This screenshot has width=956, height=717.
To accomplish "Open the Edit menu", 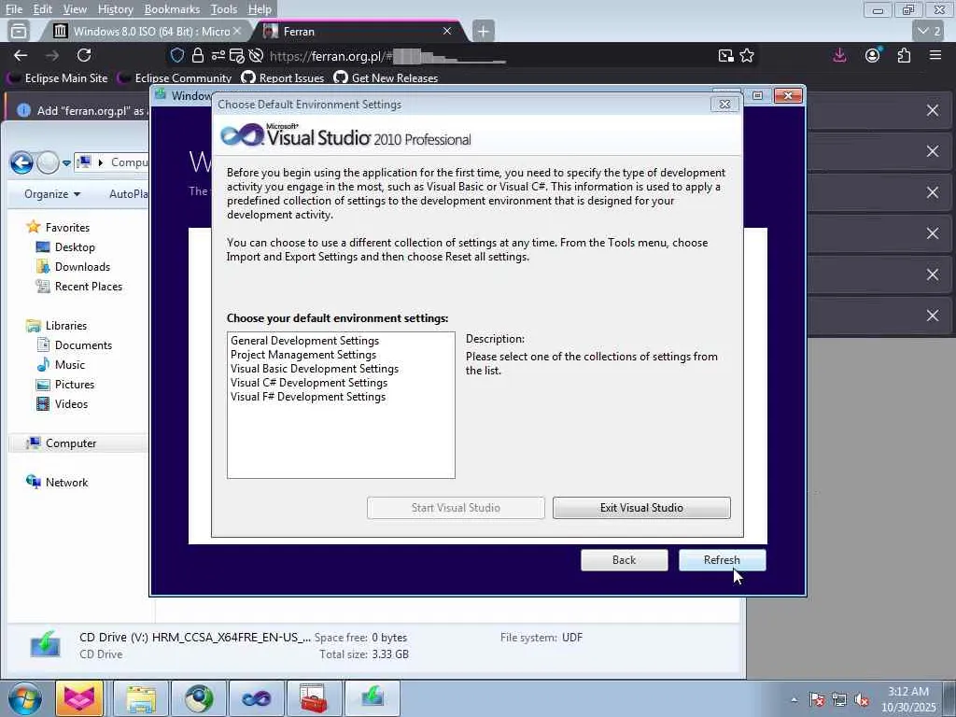I will click(x=42, y=9).
